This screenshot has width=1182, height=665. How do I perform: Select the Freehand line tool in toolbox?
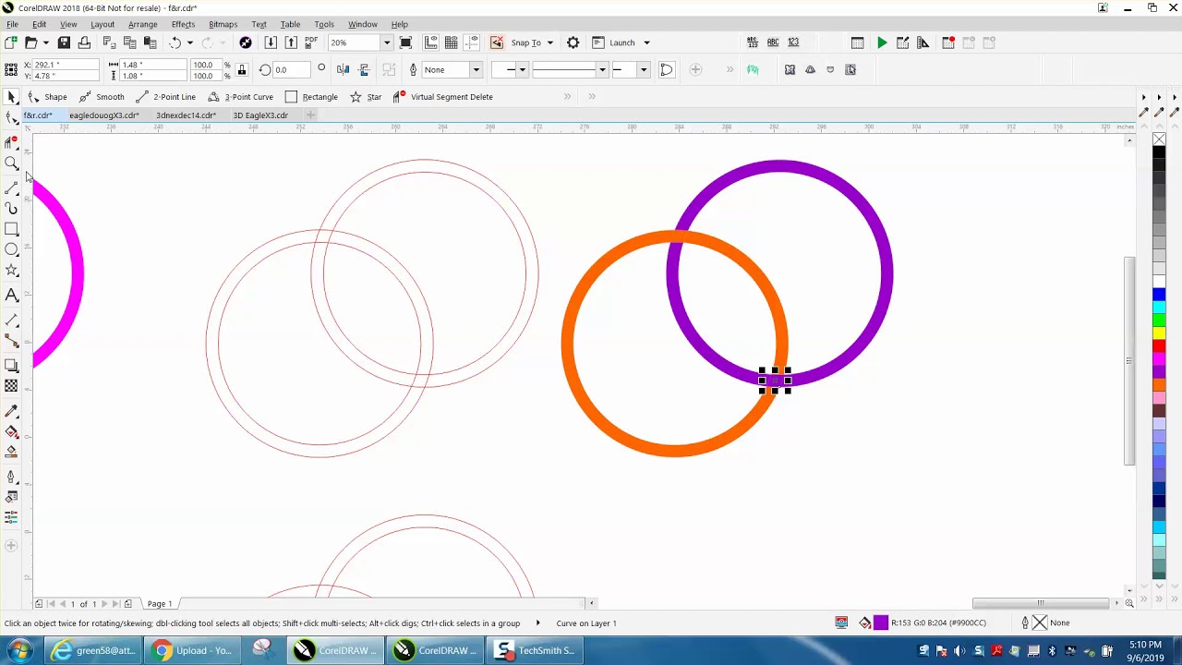[11, 187]
